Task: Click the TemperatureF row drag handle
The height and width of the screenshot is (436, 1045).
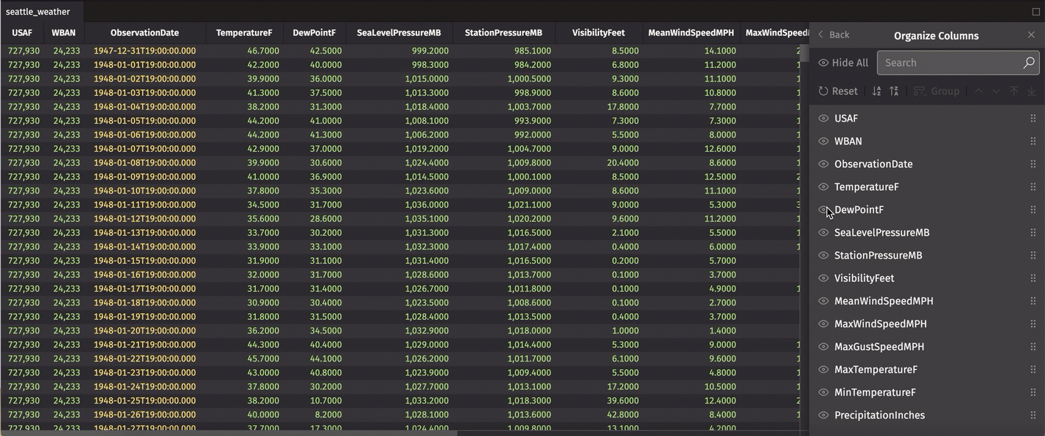Action: (1032, 187)
